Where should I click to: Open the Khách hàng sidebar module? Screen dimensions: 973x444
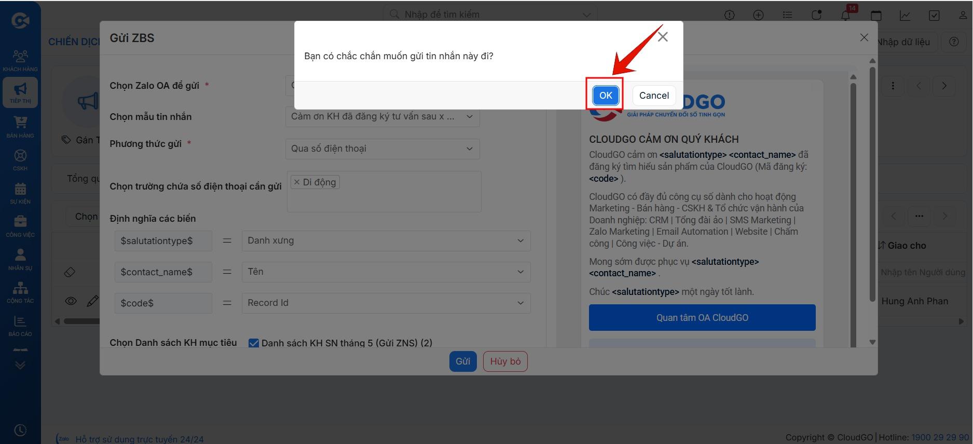pyautogui.click(x=20, y=60)
